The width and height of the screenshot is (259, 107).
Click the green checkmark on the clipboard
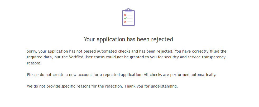[125, 18]
